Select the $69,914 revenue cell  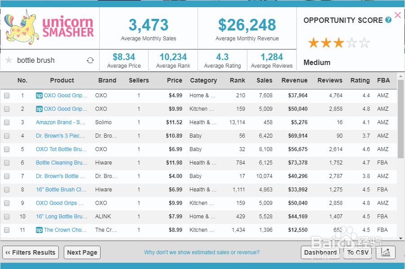pyautogui.click(x=298, y=136)
